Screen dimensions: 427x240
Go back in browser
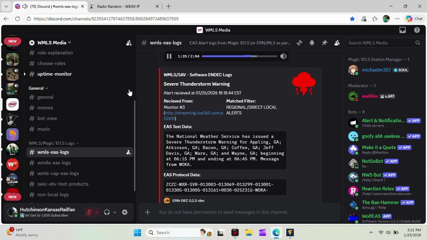tap(6, 19)
